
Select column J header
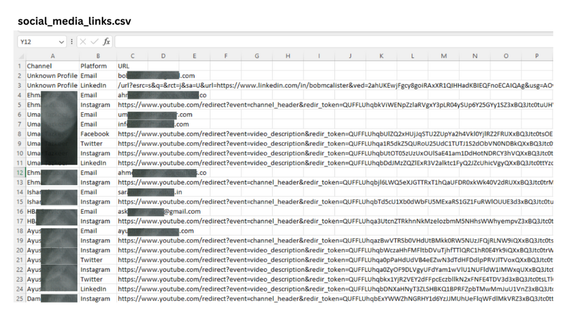tap(350, 56)
